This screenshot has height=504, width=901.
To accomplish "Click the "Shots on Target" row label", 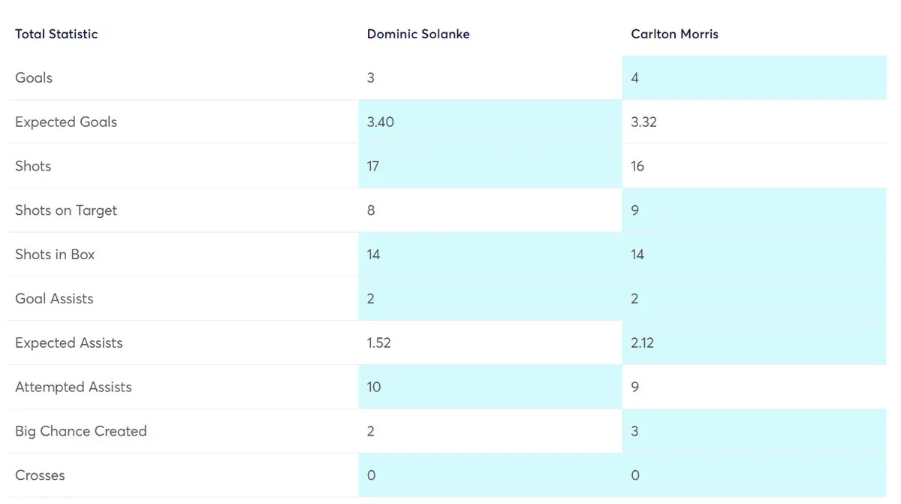I will (x=66, y=210).
